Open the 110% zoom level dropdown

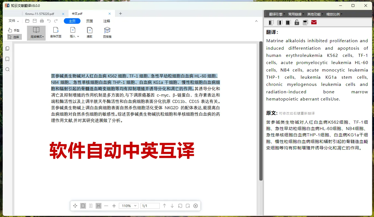128,206
